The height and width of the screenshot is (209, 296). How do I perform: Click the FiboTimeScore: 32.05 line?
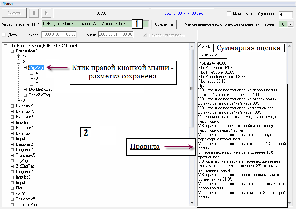216,72
